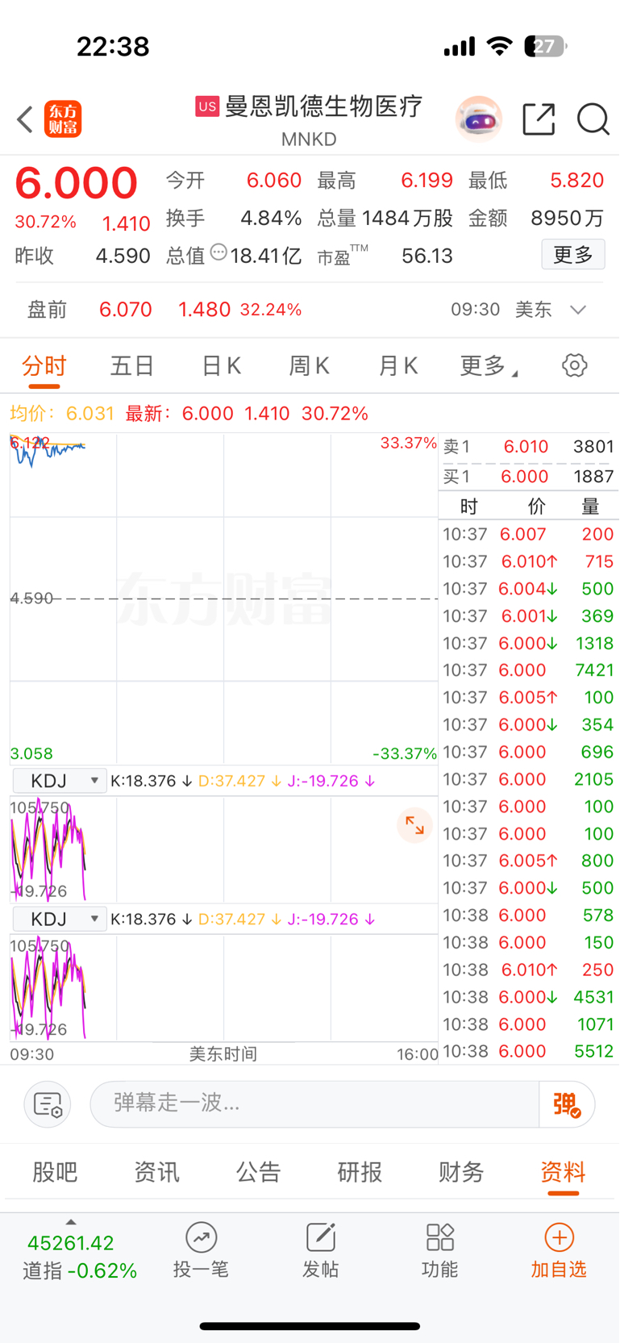620x1343 pixels.
Task: Tap the share icon in header
Action: [539, 119]
